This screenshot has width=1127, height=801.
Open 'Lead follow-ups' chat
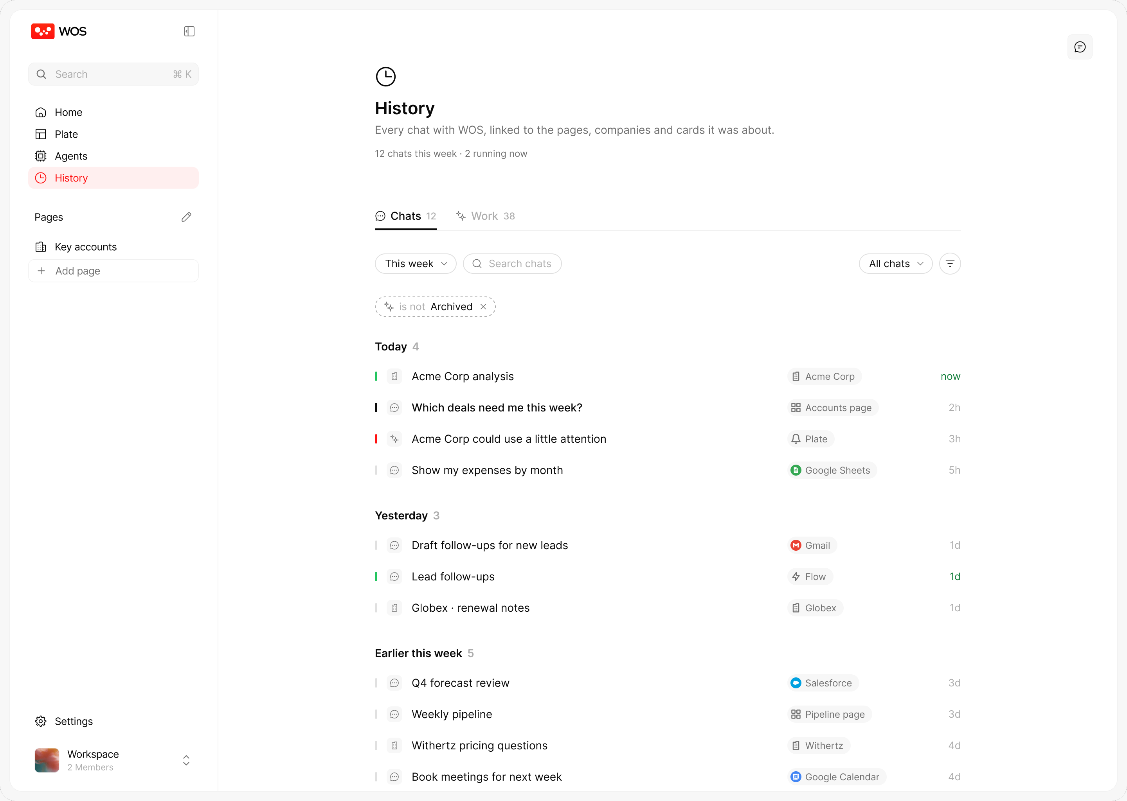(453, 577)
